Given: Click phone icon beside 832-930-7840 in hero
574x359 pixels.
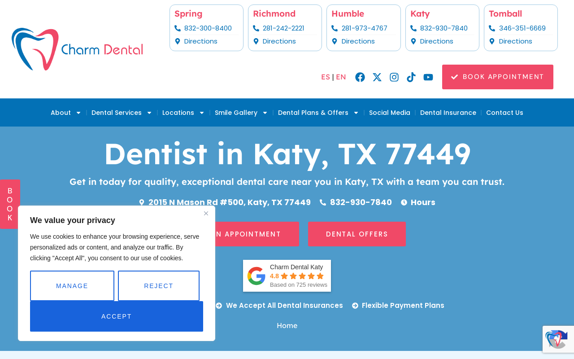Looking at the screenshot, I should (323, 202).
